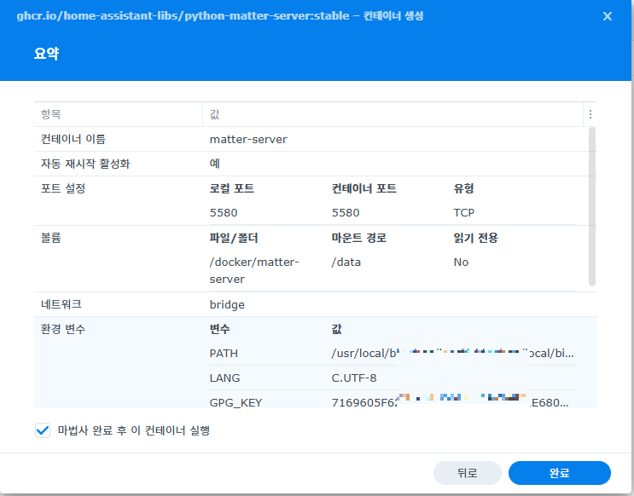The height and width of the screenshot is (496, 634).
Task: Click the /data mount path value
Action: (346, 262)
